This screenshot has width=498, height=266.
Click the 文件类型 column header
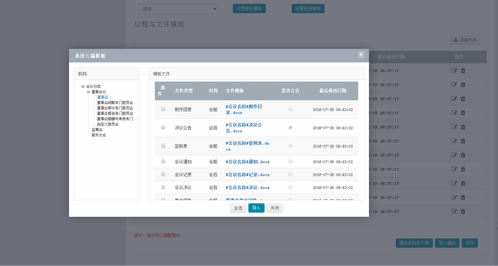pyautogui.click(x=184, y=91)
